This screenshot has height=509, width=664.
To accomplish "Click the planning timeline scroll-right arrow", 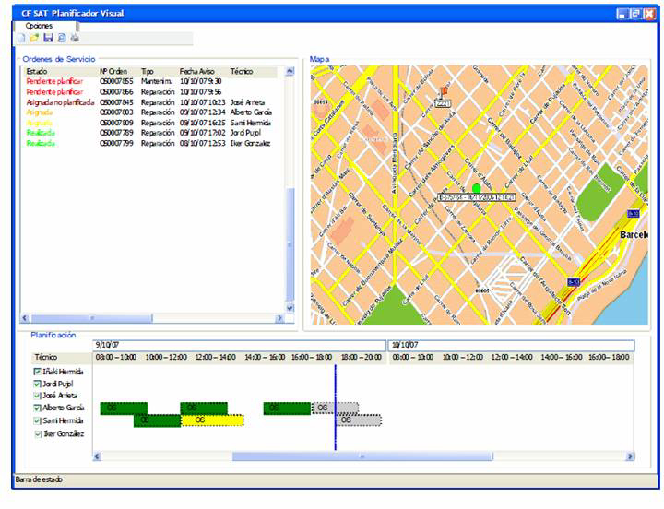I will pyautogui.click(x=630, y=456).
